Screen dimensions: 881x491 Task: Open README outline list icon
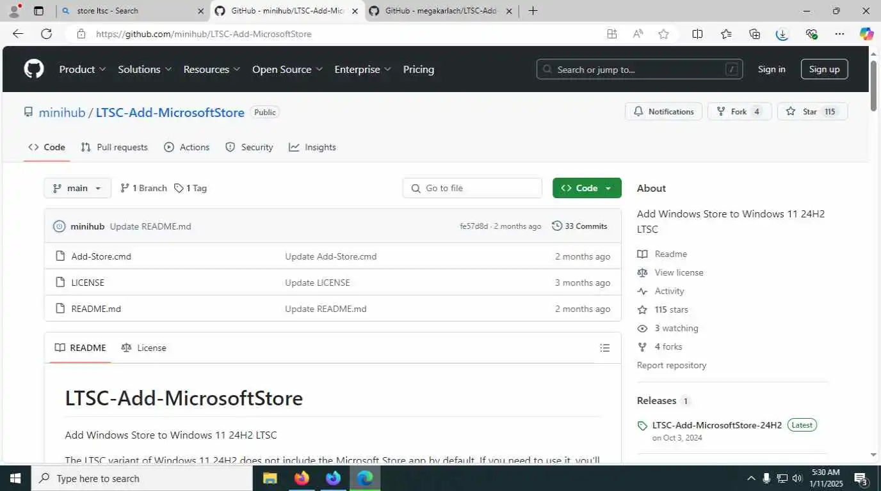[604, 348]
